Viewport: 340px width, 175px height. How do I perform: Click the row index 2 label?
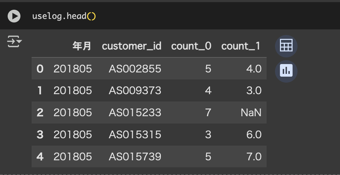[40, 113]
